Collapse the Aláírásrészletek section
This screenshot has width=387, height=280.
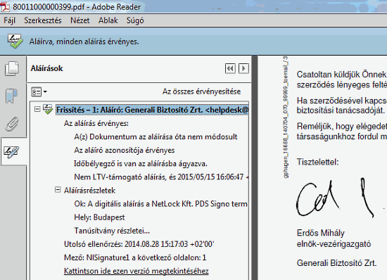(x=58, y=190)
